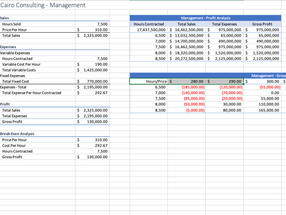
Task: Select the 110,000.00 profit cell
Action: pos(262,104)
